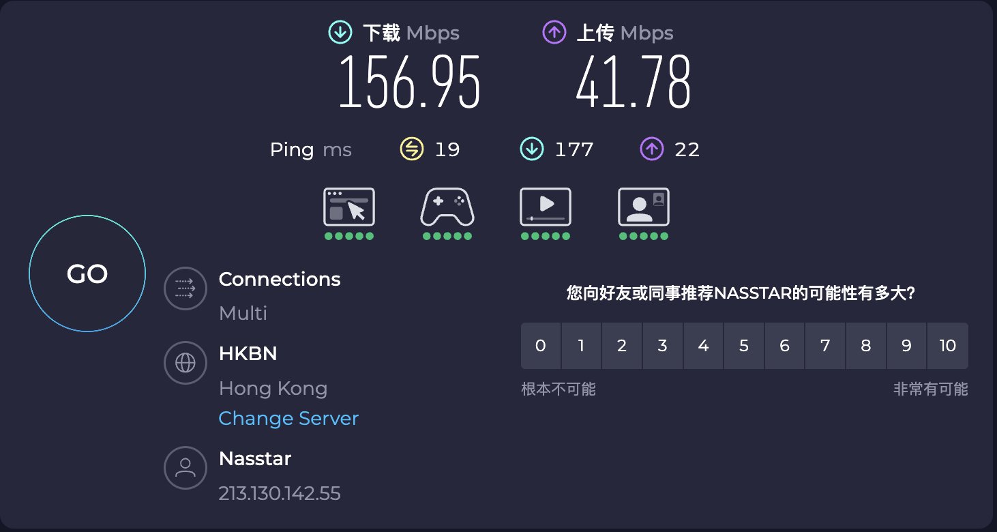
Task: Click the upload latency icon next to 22
Action: tap(652, 149)
